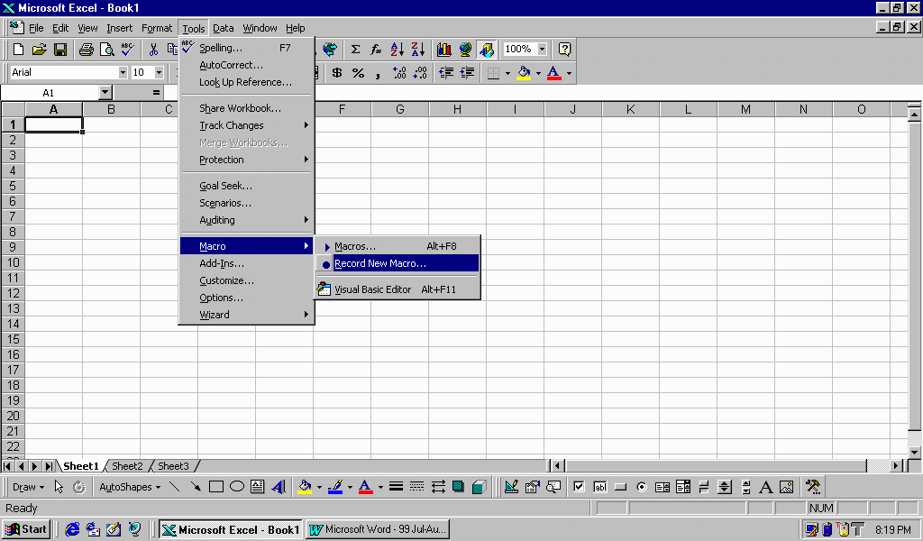Apply blue Line Color swatch on Drawing toolbar
The image size is (923, 541).
click(335, 487)
